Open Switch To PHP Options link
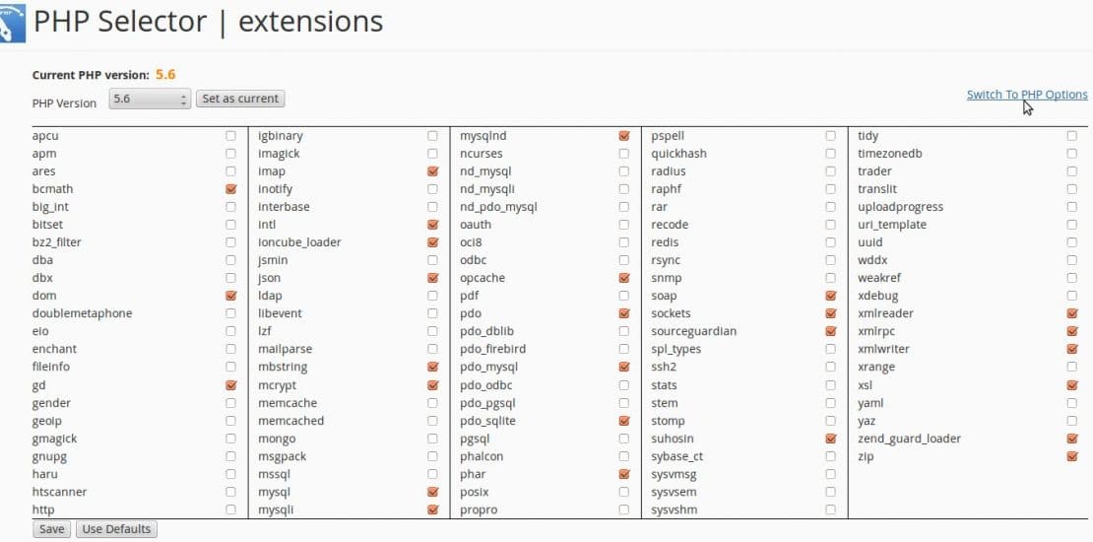Viewport: 1093px width, 542px height. tap(1027, 95)
